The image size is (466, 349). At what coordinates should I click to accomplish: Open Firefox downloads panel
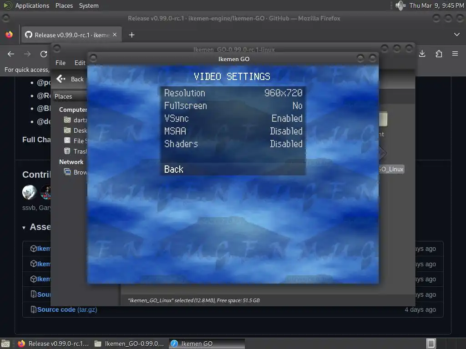[422, 54]
